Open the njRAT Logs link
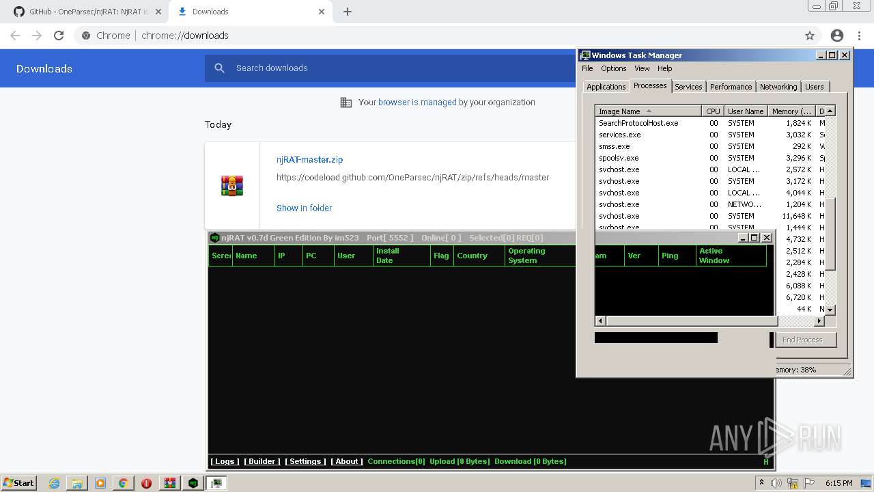874x492 pixels. point(225,461)
